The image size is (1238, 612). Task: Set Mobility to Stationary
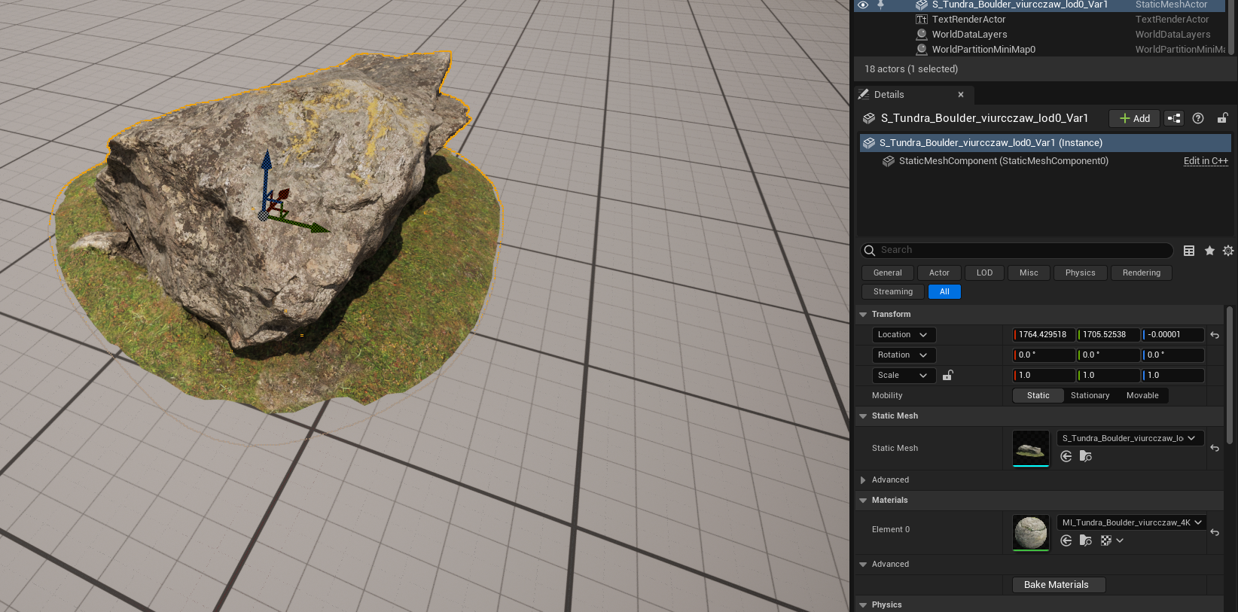[x=1090, y=396]
